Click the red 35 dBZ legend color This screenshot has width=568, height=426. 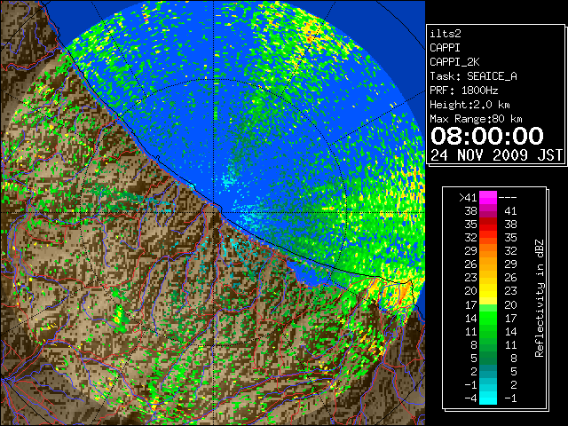tap(488, 225)
